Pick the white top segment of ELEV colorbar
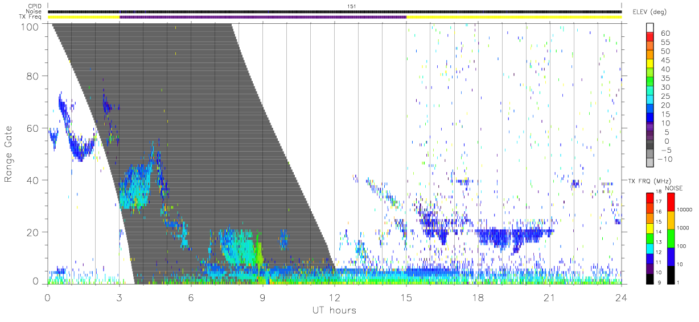 click(x=650, y=28)
